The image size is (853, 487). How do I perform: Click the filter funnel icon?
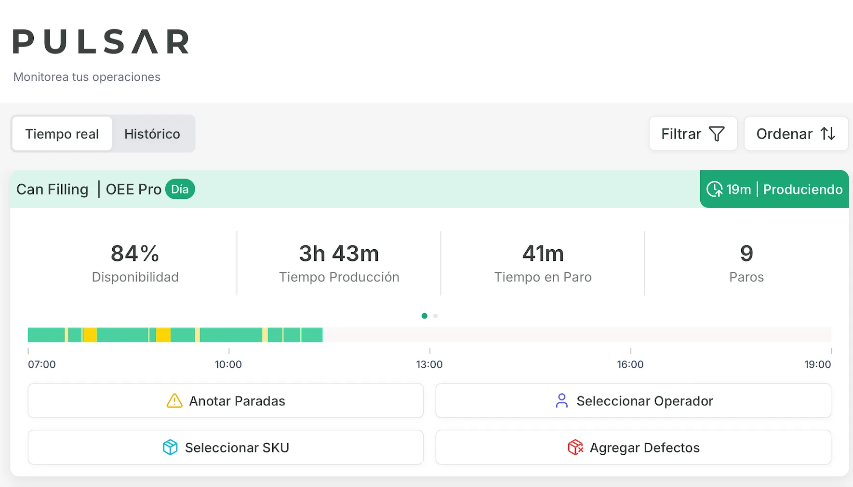(717, 134)
